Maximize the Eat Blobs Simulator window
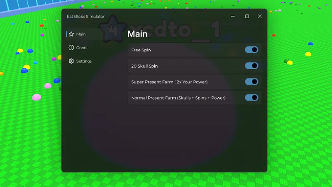Screen dimensions: 332x187 pyautogui.click(x=247, y=16)
